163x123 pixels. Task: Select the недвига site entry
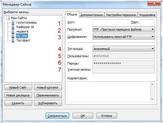[22, 31]
